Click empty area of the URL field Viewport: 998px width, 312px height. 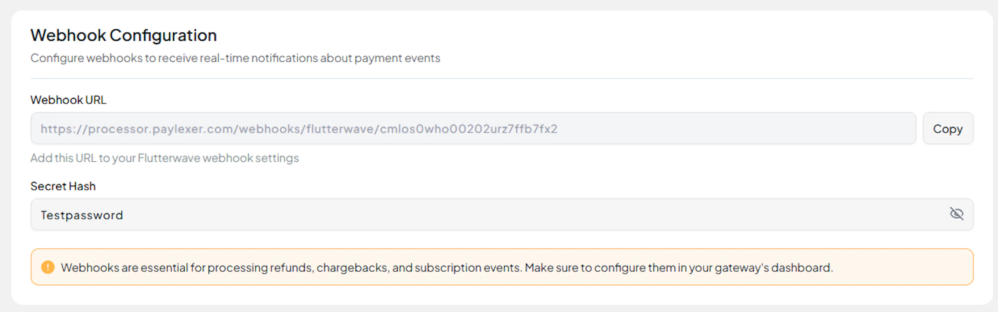(736, 128)
